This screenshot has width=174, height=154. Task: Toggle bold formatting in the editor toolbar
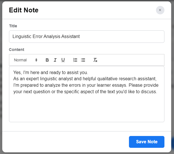[x=47, y=60]
